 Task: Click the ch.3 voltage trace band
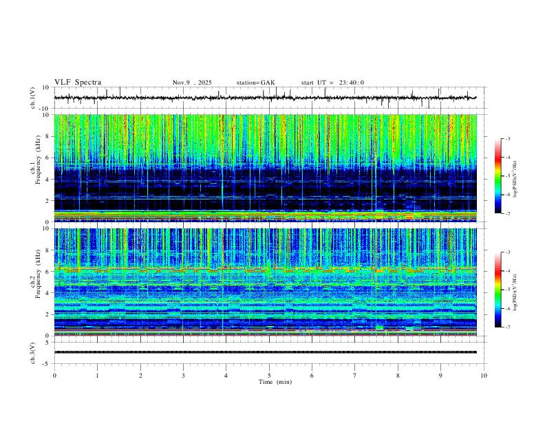(265, 352)
